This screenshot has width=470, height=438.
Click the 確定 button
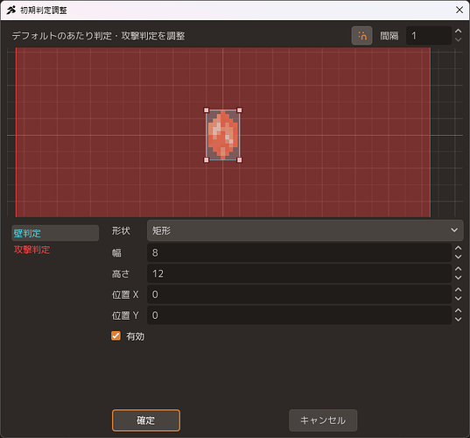coord(146,420)
